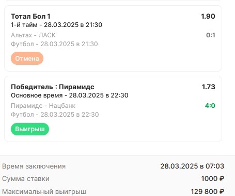Click the orange Отмена status badge
The height and width of the screenshot is (196, 235).
point(27,59)
